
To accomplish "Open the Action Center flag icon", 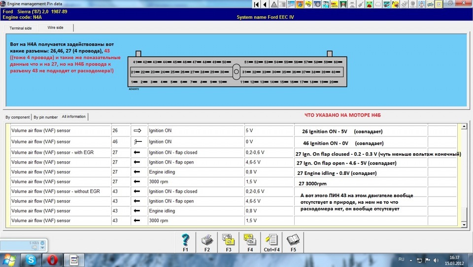I will (428, 260).
